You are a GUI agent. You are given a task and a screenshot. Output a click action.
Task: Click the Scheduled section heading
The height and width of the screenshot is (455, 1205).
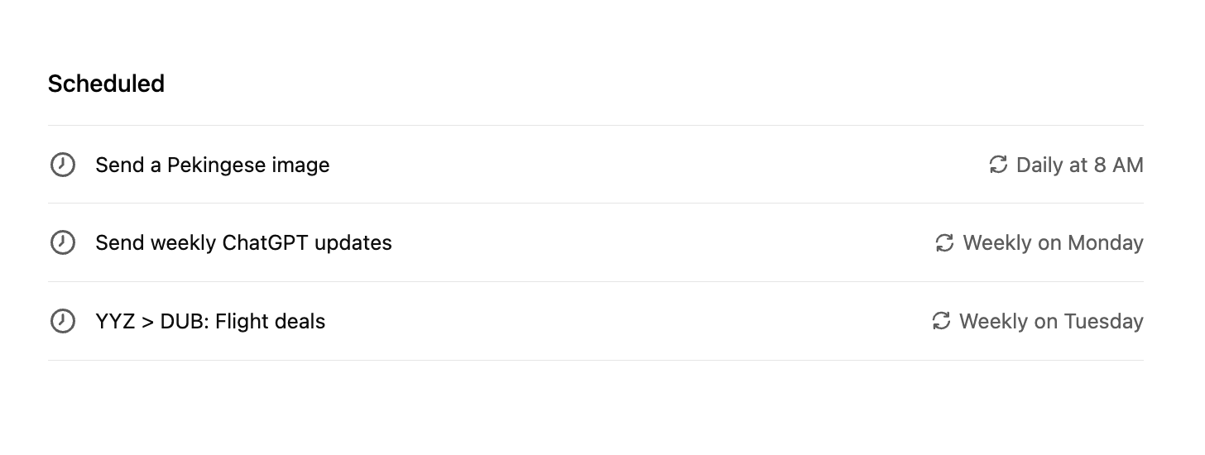[106, 84]
